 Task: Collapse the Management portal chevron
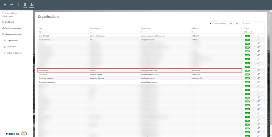coord(30,34)
